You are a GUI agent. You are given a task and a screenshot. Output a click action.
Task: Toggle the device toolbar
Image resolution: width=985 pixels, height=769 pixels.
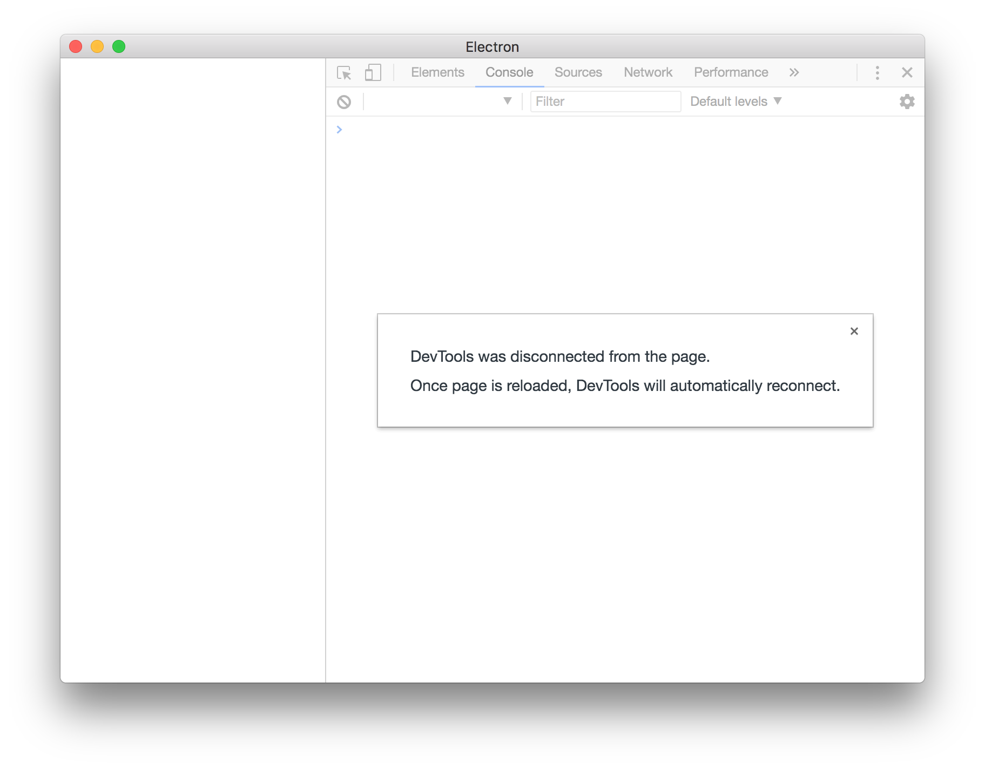click(372, 72)
